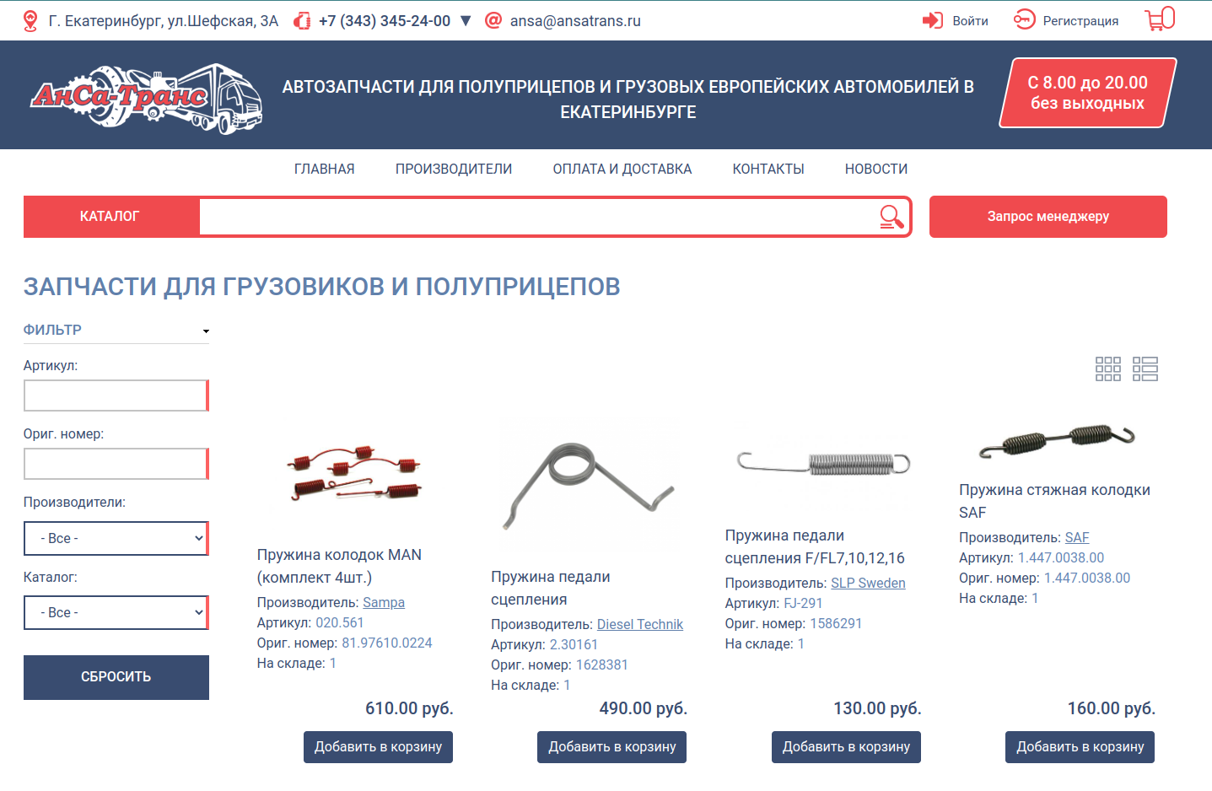The width and height of the screenshot is (1212, 791).
Task: Click the login arrow icon
Action: coord(933,20)
